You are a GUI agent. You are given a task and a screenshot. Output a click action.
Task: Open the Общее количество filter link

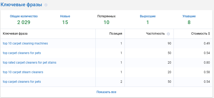pos(24,16)
